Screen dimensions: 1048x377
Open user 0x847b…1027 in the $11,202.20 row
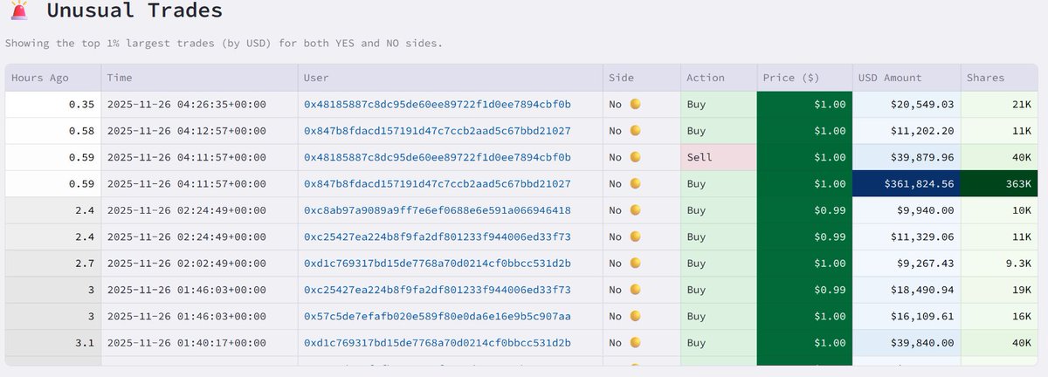point(438,131)
